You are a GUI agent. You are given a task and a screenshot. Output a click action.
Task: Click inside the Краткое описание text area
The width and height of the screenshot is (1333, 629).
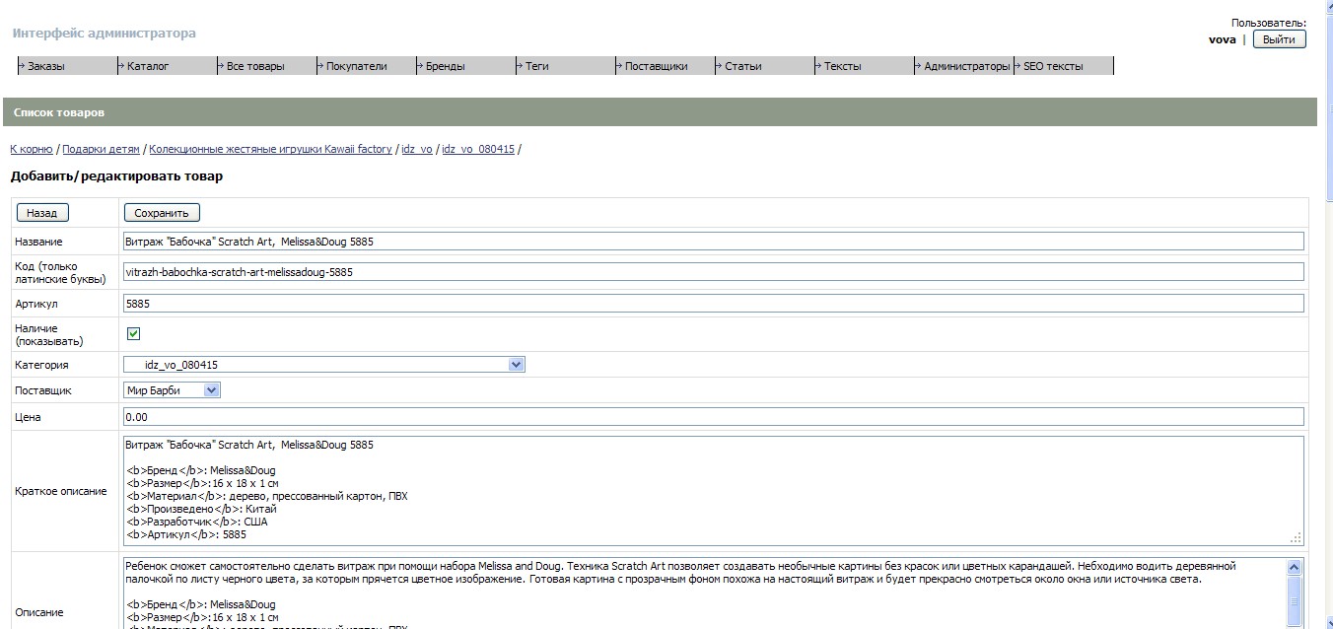pyautogui.click(x=714, y=491)
